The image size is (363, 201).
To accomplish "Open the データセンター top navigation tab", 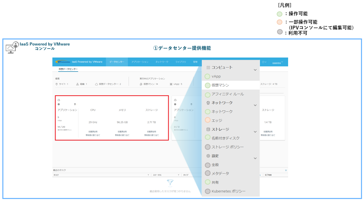I will 117,62.
